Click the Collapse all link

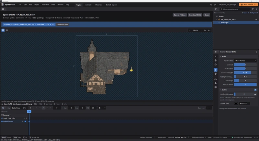[x=254, y=13]
